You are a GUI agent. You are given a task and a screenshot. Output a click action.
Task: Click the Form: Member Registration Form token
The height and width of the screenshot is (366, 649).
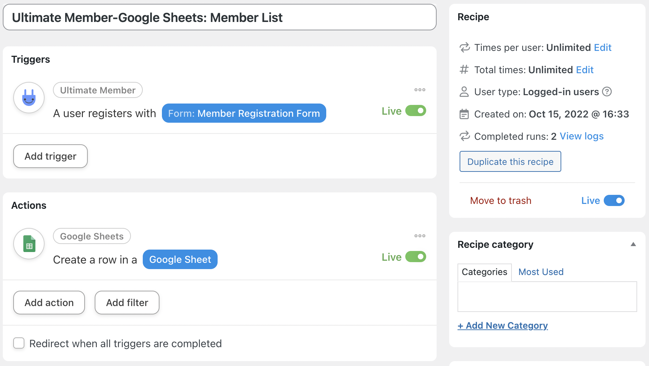[244, 113]
